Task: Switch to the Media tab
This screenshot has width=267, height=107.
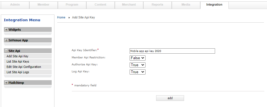Action: click(x=186, y=5)
